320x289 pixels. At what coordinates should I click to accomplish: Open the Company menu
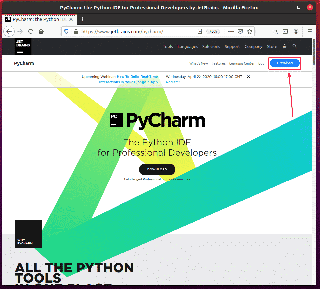253,46
